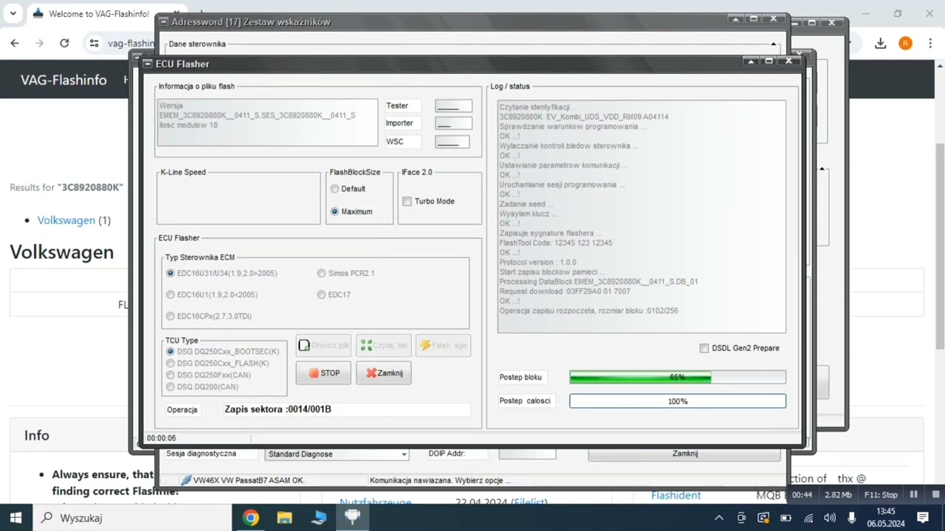Click the 'VW46X VW PassatB7 ASAM OK.' status
This screenshot has width=945, height=531.
249,480
